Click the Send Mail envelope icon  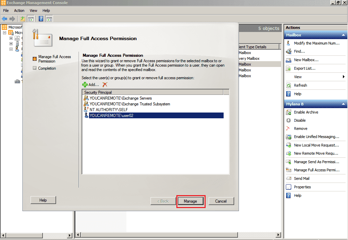(289, 178)
